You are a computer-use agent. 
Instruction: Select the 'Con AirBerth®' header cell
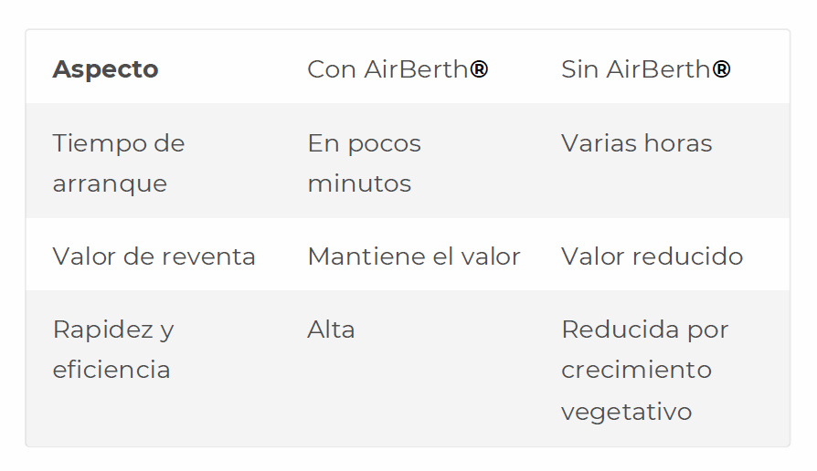[398, 69]
